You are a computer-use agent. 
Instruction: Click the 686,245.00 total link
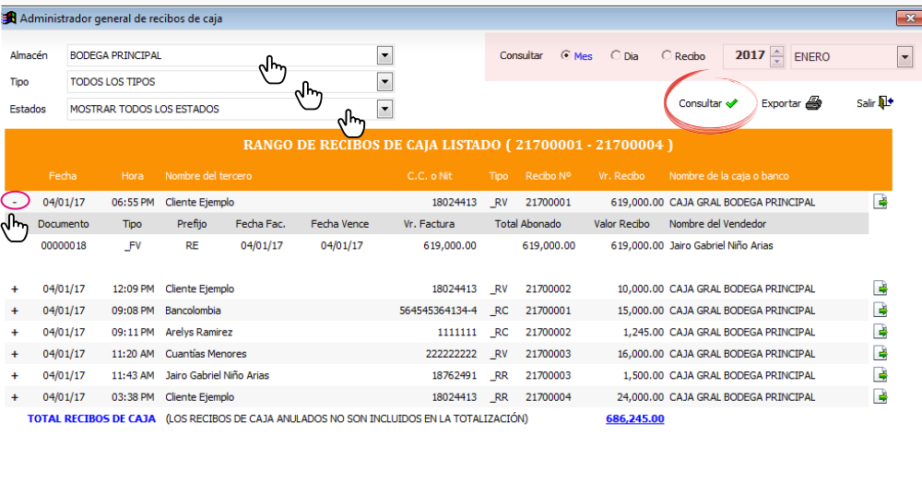pos(635,419)
